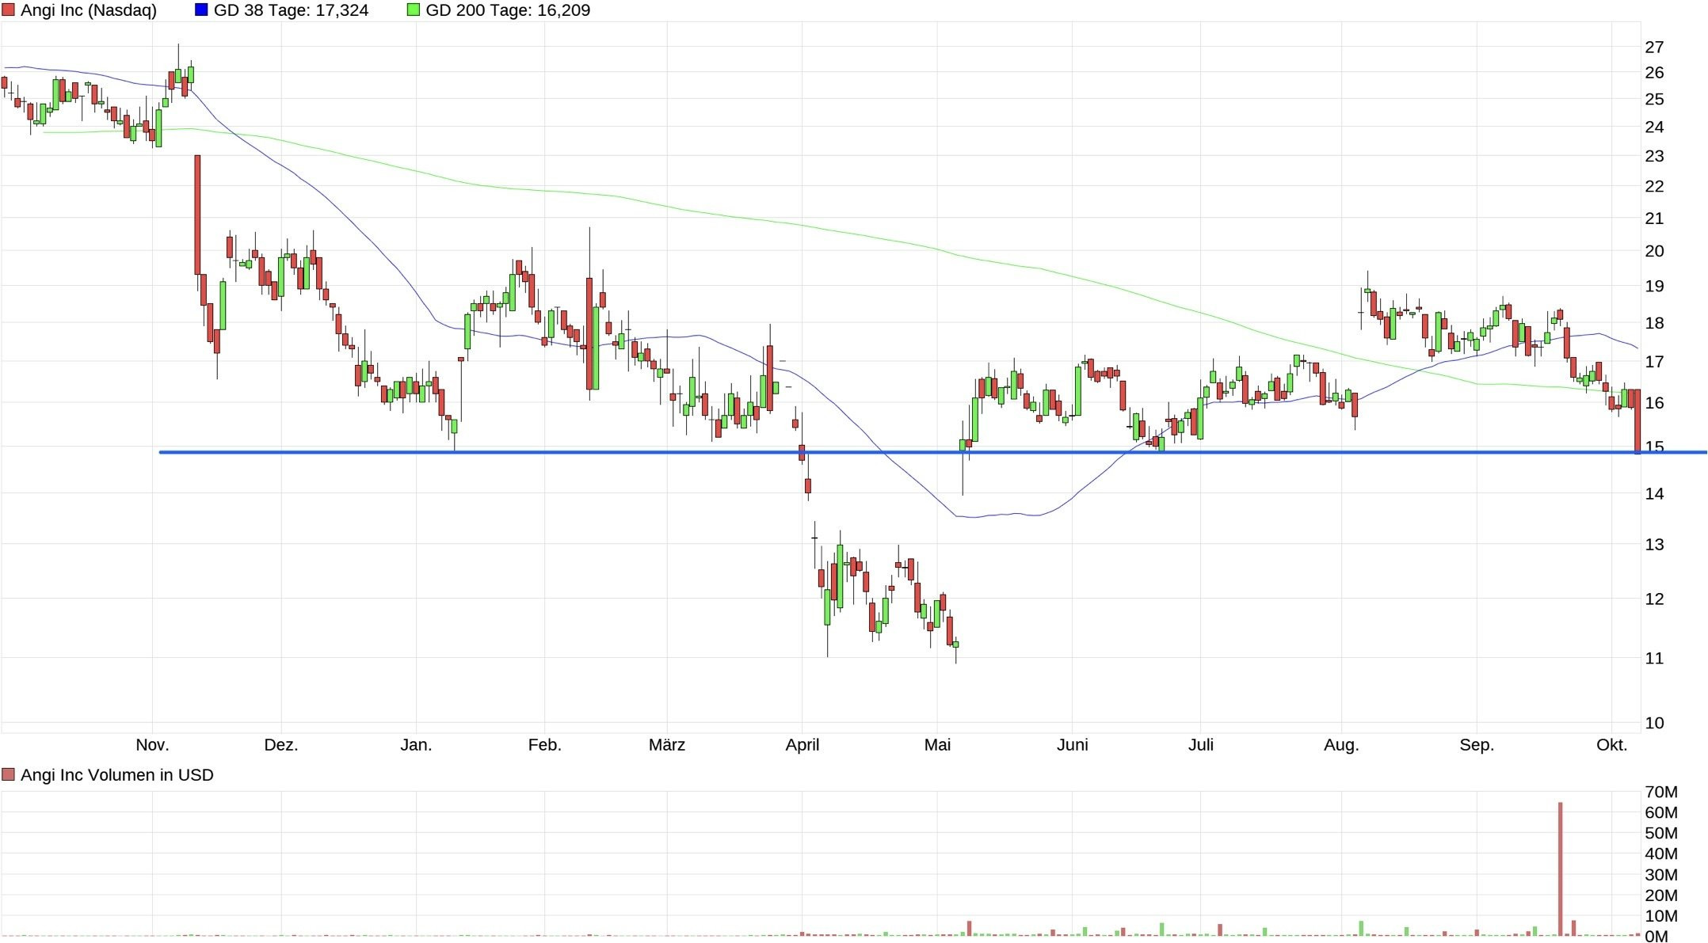
Task: Click the blue GD 38 Tage swatch
Action: (x=201, y=10)
